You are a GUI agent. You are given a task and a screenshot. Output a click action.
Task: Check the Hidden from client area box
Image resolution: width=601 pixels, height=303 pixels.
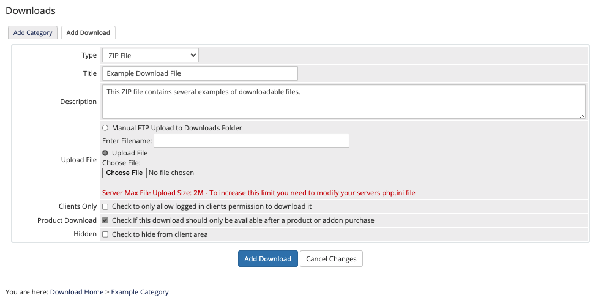pos(105,234)
